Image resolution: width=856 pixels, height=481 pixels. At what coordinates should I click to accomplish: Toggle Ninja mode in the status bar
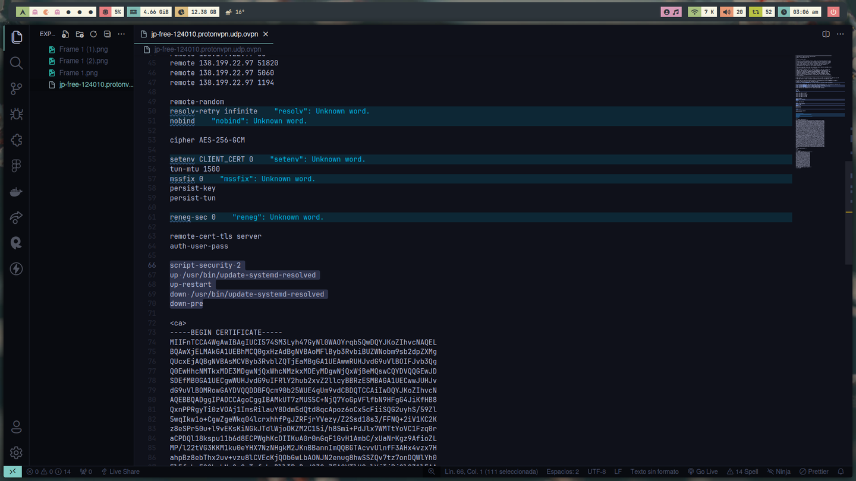pyautogui.click(x=779, y=471)
